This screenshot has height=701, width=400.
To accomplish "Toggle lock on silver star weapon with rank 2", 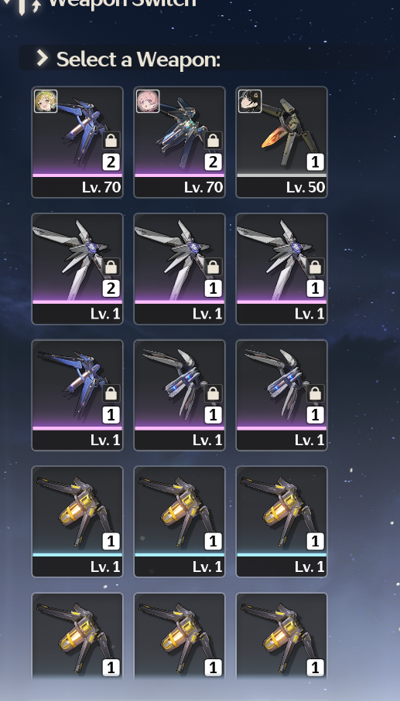I will coord(111,267).
